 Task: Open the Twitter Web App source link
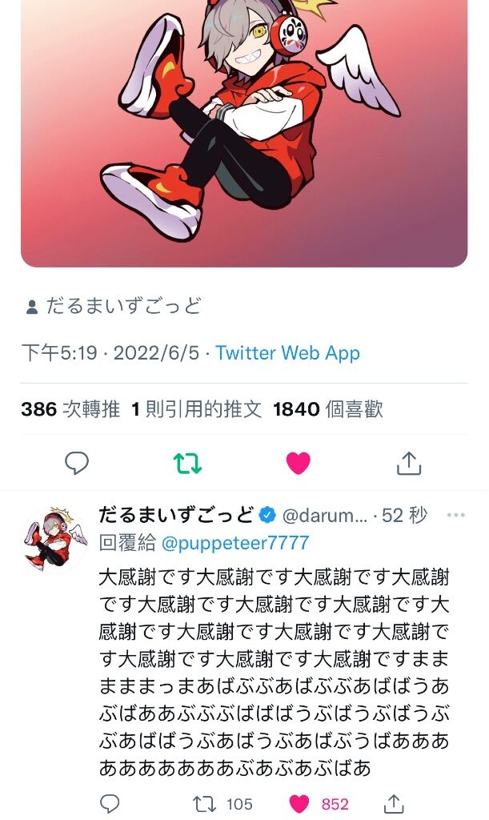pos(288,353)
